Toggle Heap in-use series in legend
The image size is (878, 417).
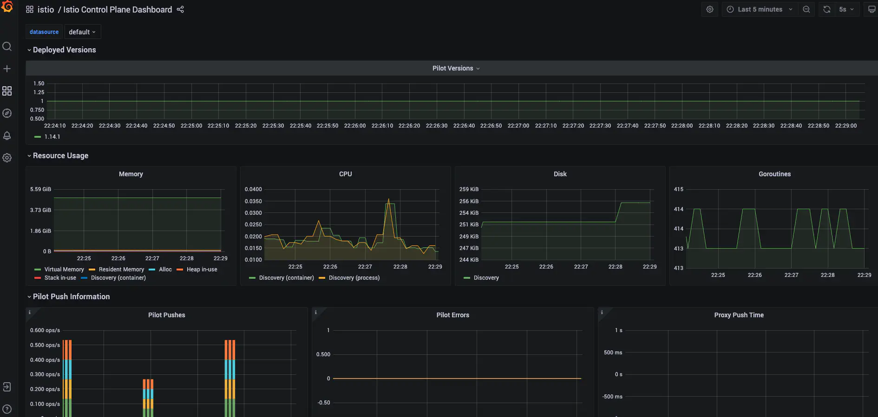(x=202, y=269)
